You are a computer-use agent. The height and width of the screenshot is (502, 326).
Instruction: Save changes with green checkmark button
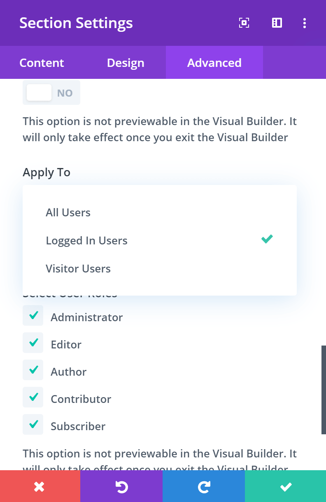(286, 486)
